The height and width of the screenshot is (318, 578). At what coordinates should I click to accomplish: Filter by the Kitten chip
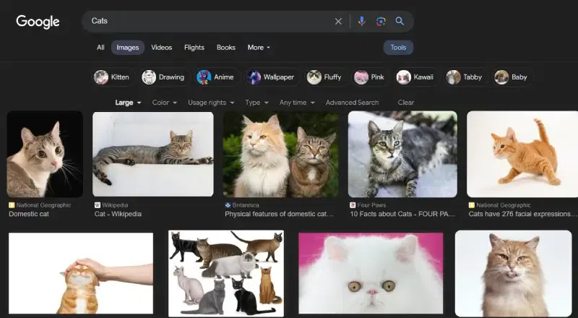pyautogui.click(x=113, y=77)
